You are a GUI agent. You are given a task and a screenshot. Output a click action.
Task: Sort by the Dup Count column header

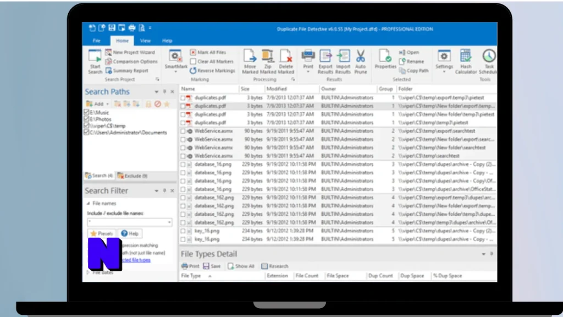[x=380, y=276]
